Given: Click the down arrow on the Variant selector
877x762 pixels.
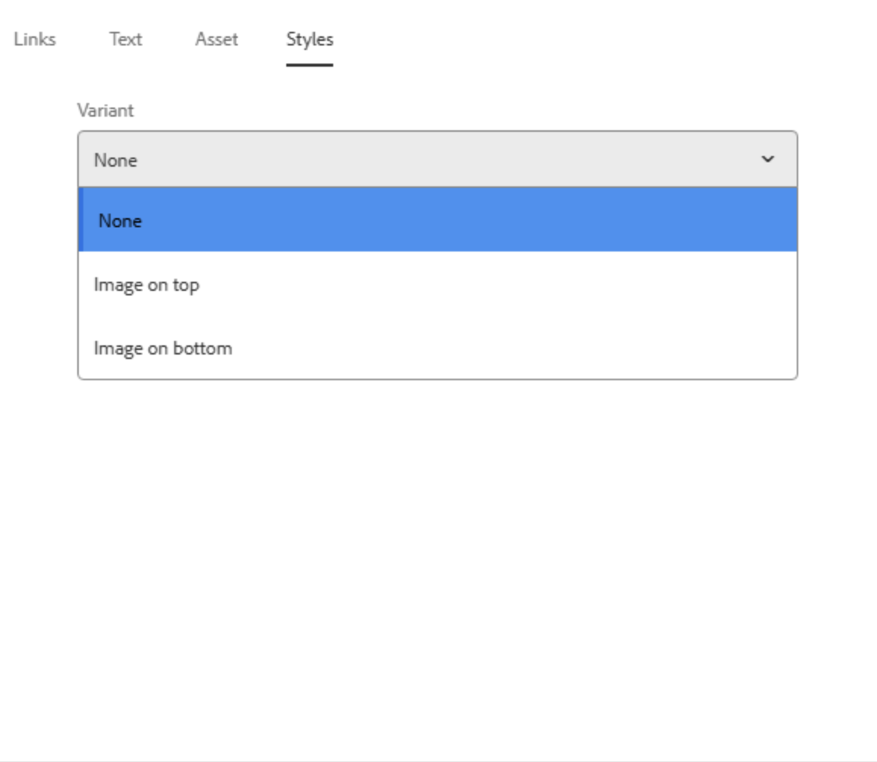Looking at the screenshot, I should pos(769,159).
